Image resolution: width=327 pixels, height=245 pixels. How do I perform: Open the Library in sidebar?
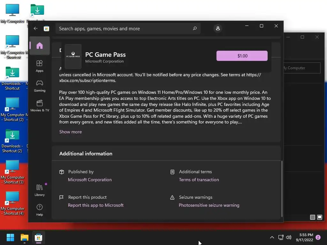click(x=39, y=190)
